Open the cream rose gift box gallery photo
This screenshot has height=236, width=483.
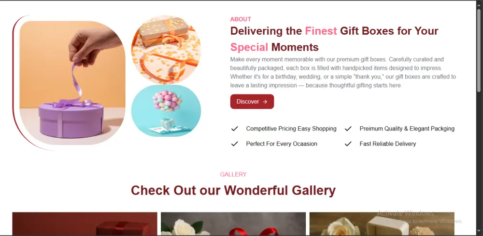pyautogui.click(x=382, y=223)
